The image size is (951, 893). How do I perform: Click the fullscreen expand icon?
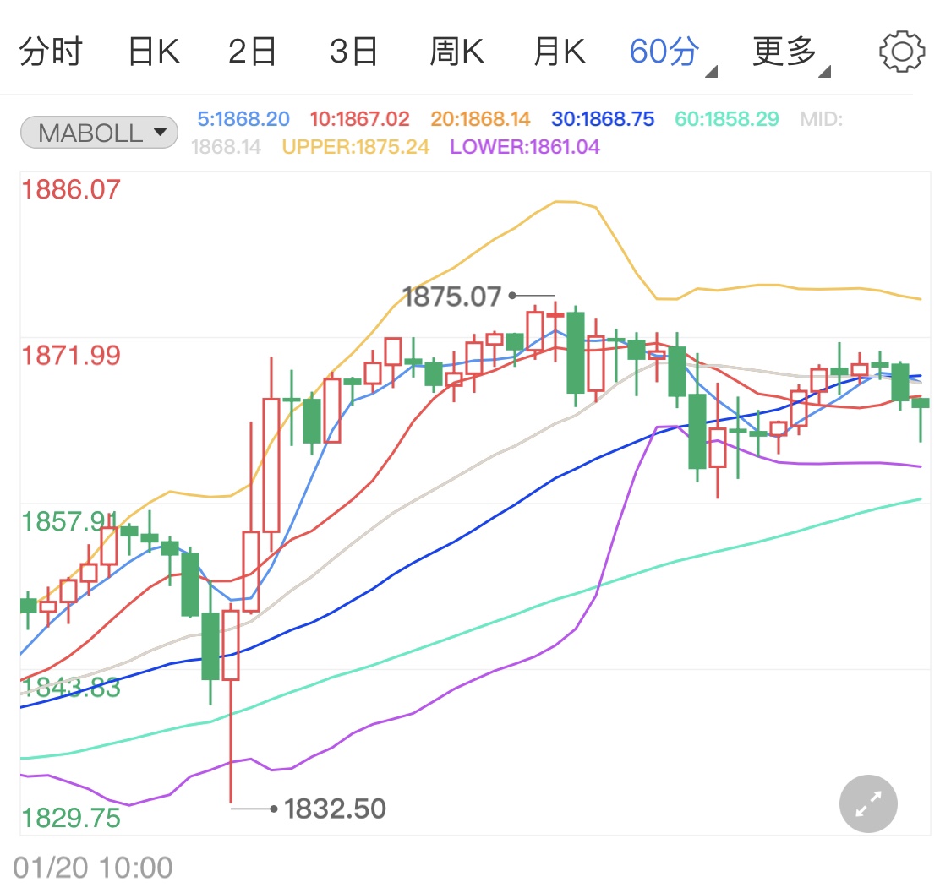tap(867, 803)
